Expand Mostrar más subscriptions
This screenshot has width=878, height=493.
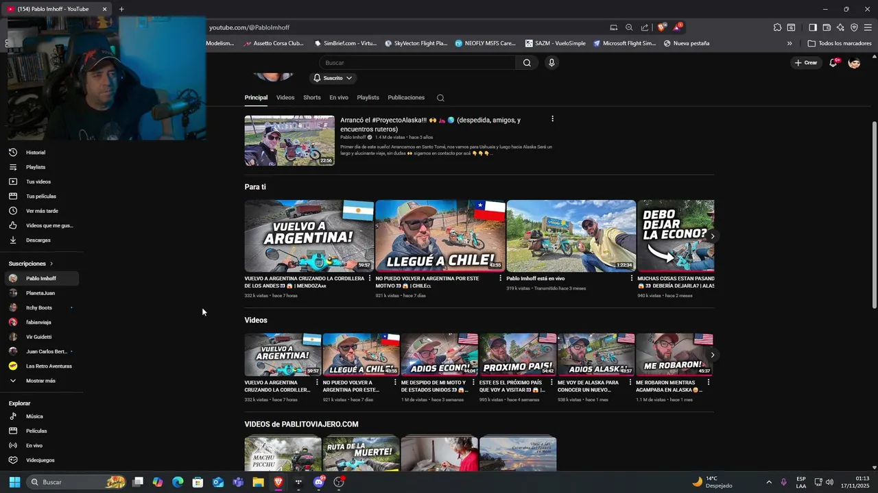coord(41,381)
